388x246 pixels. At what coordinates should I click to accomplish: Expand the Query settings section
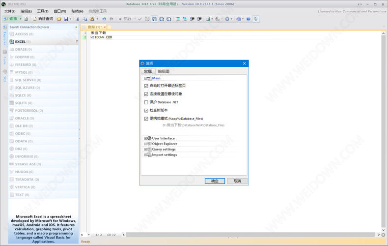[145, 149]
